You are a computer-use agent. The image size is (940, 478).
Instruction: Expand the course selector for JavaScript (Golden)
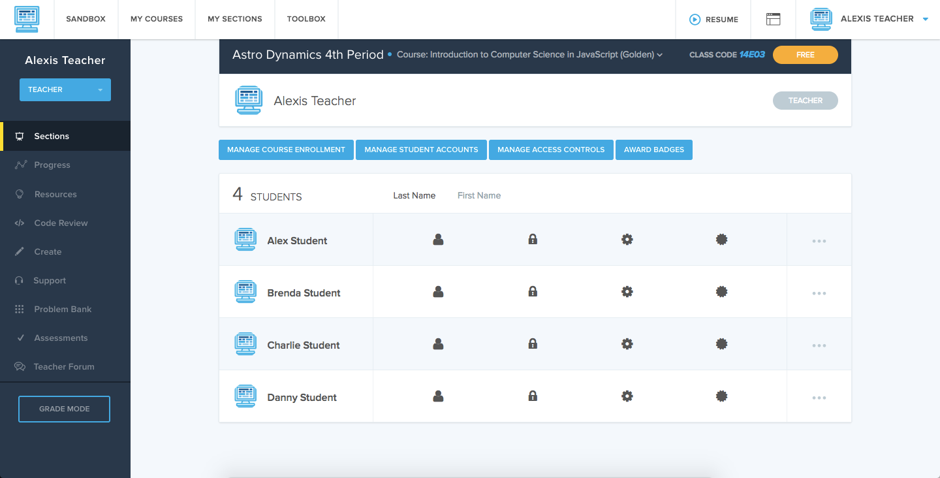660,55
